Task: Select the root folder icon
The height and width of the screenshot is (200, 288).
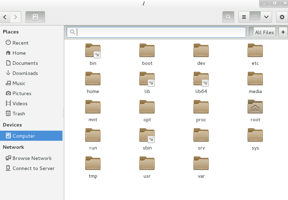Action: tap(255, 107)
